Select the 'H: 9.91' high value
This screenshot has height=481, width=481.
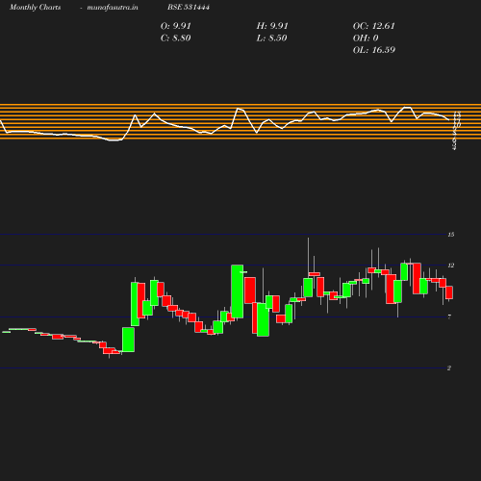[272, 26]
